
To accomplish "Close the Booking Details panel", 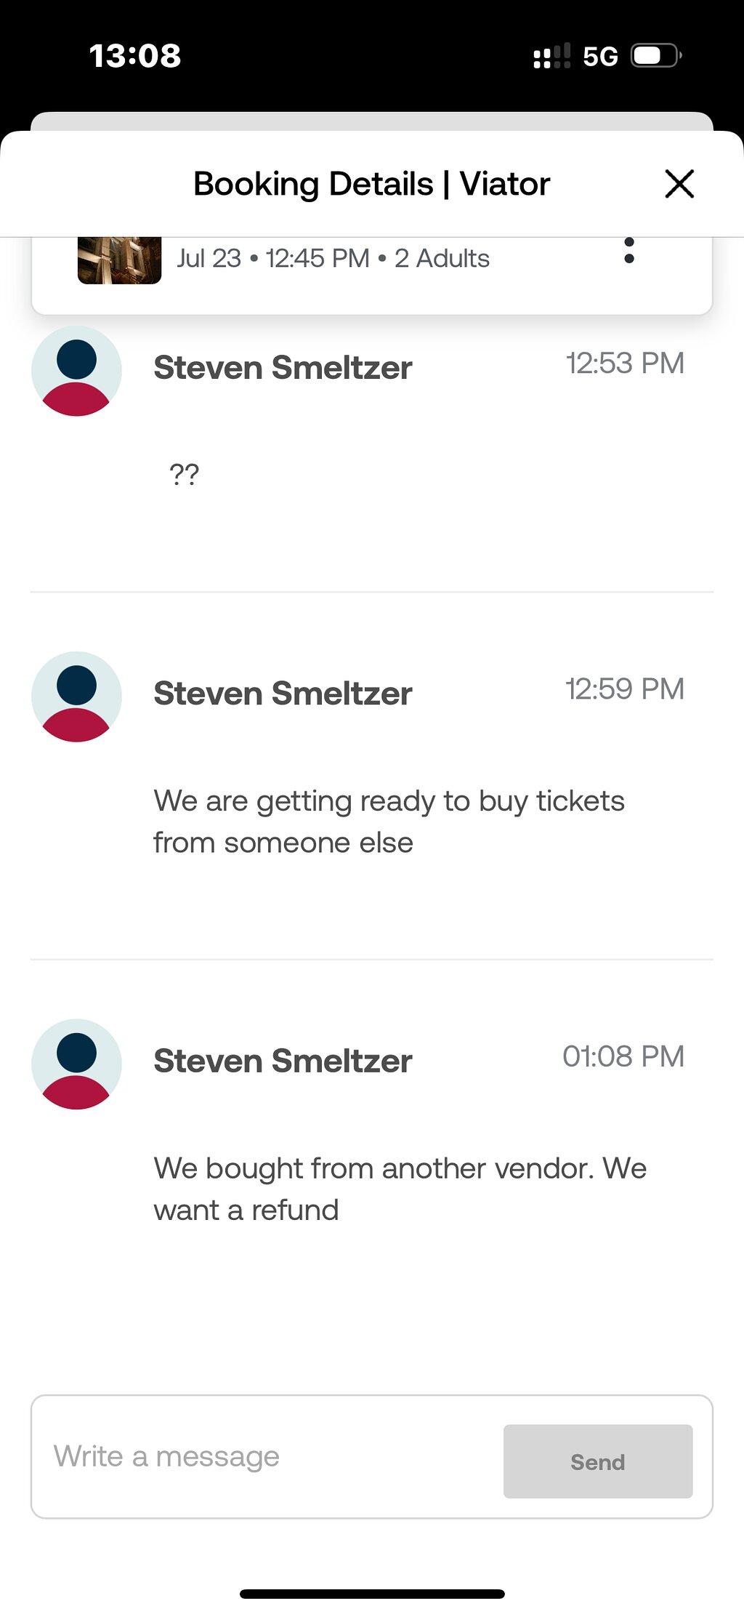I will coord(679,183).
